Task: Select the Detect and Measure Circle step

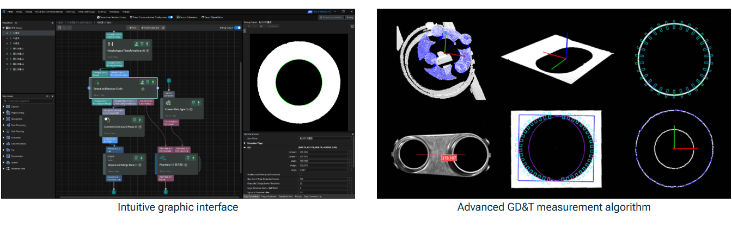Action: point(123,87)
